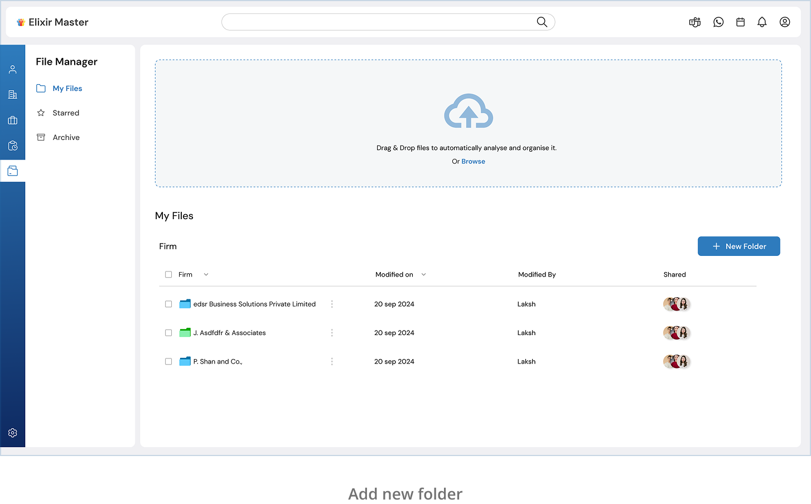Click the New Folder button
Viewport: 811px width, 504px height.
[739, 246]
